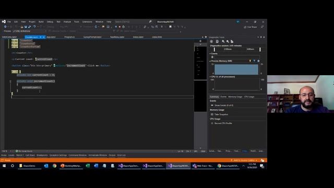Open the Call Stack window tab
The width and height of the screenshot is (334, 188).
tap(30, 155)
